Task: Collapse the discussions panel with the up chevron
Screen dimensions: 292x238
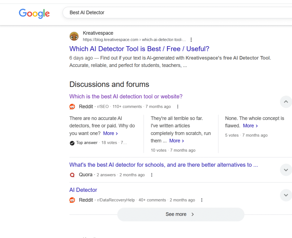Action: coord(286,102)
